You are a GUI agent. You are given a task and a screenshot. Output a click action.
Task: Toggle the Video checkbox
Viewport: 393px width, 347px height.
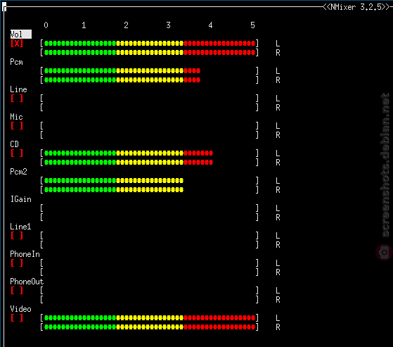tap(17, 318)
